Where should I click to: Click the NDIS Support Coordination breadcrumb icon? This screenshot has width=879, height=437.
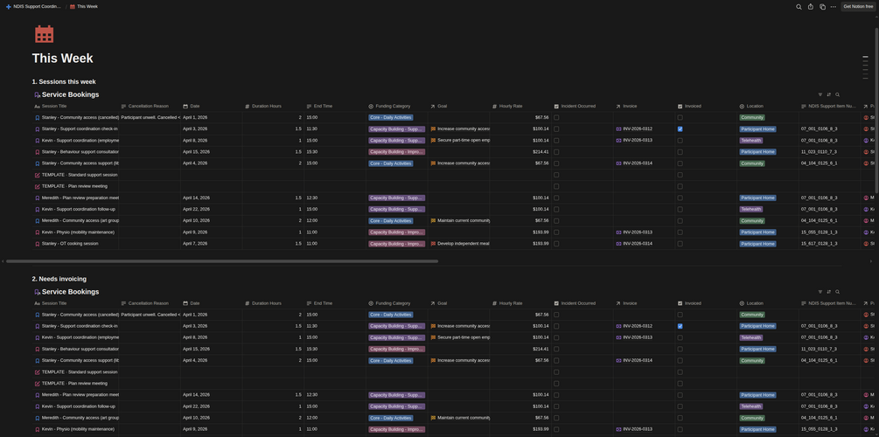(9, 7)
